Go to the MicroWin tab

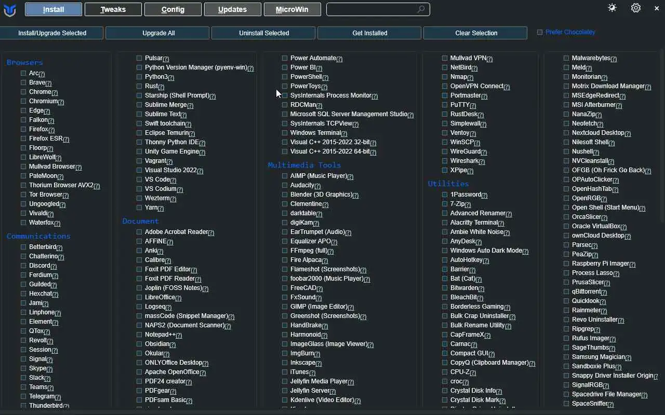[x=292, y=9]
